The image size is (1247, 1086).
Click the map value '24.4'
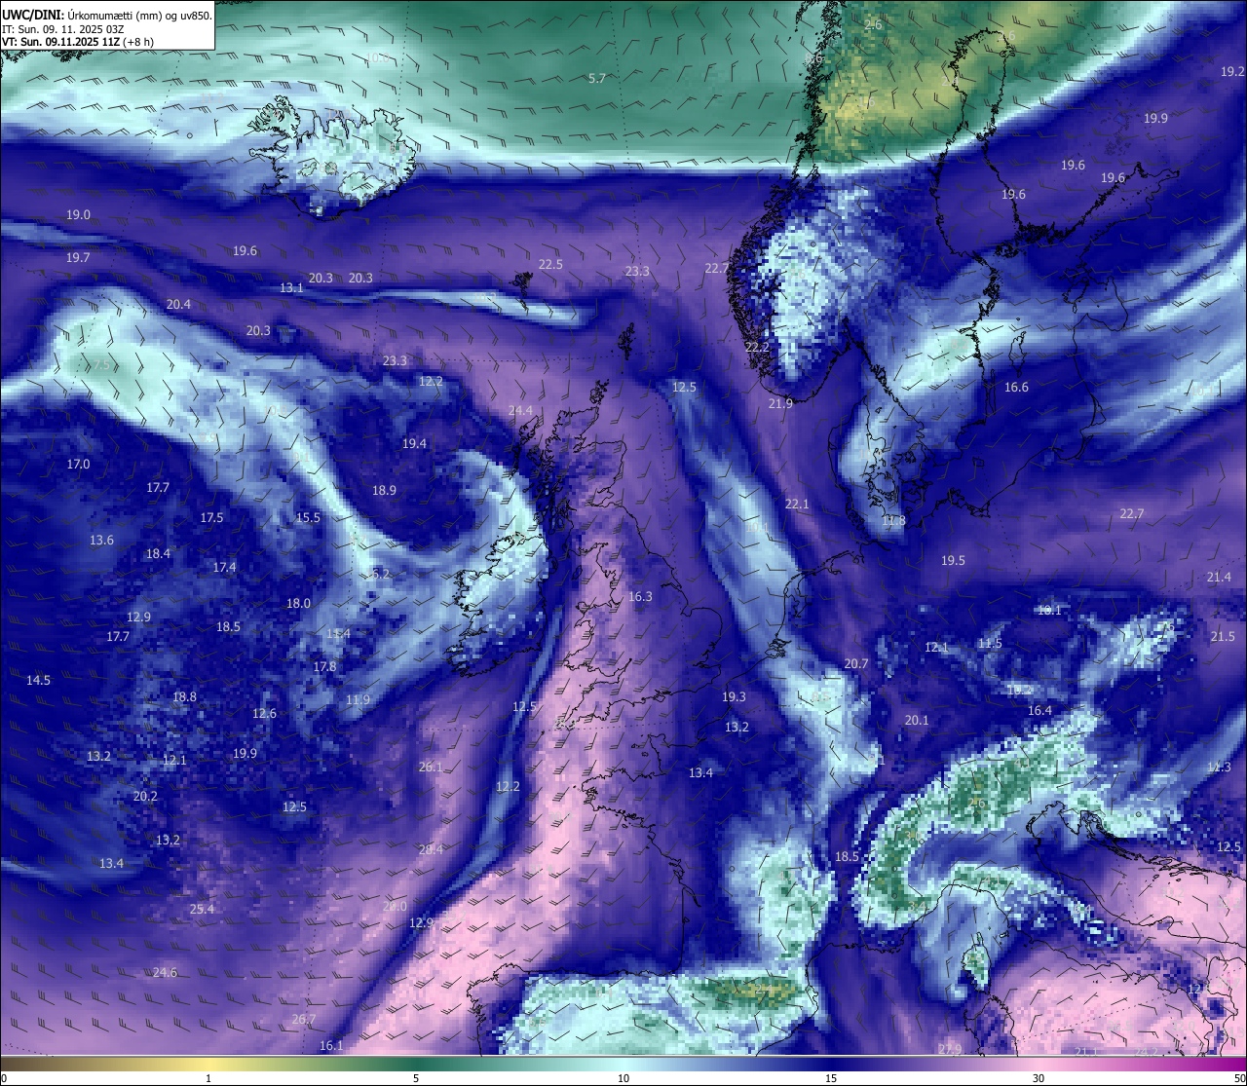(x=521, y=410)
